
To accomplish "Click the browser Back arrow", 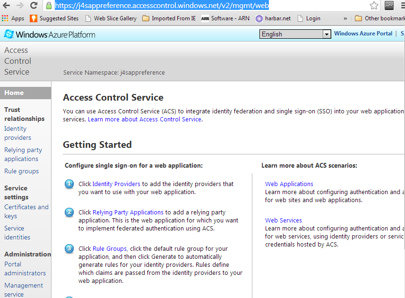I will 6,5.
